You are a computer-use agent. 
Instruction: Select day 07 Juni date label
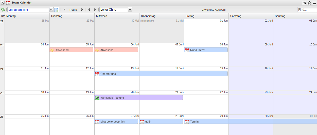180,44
